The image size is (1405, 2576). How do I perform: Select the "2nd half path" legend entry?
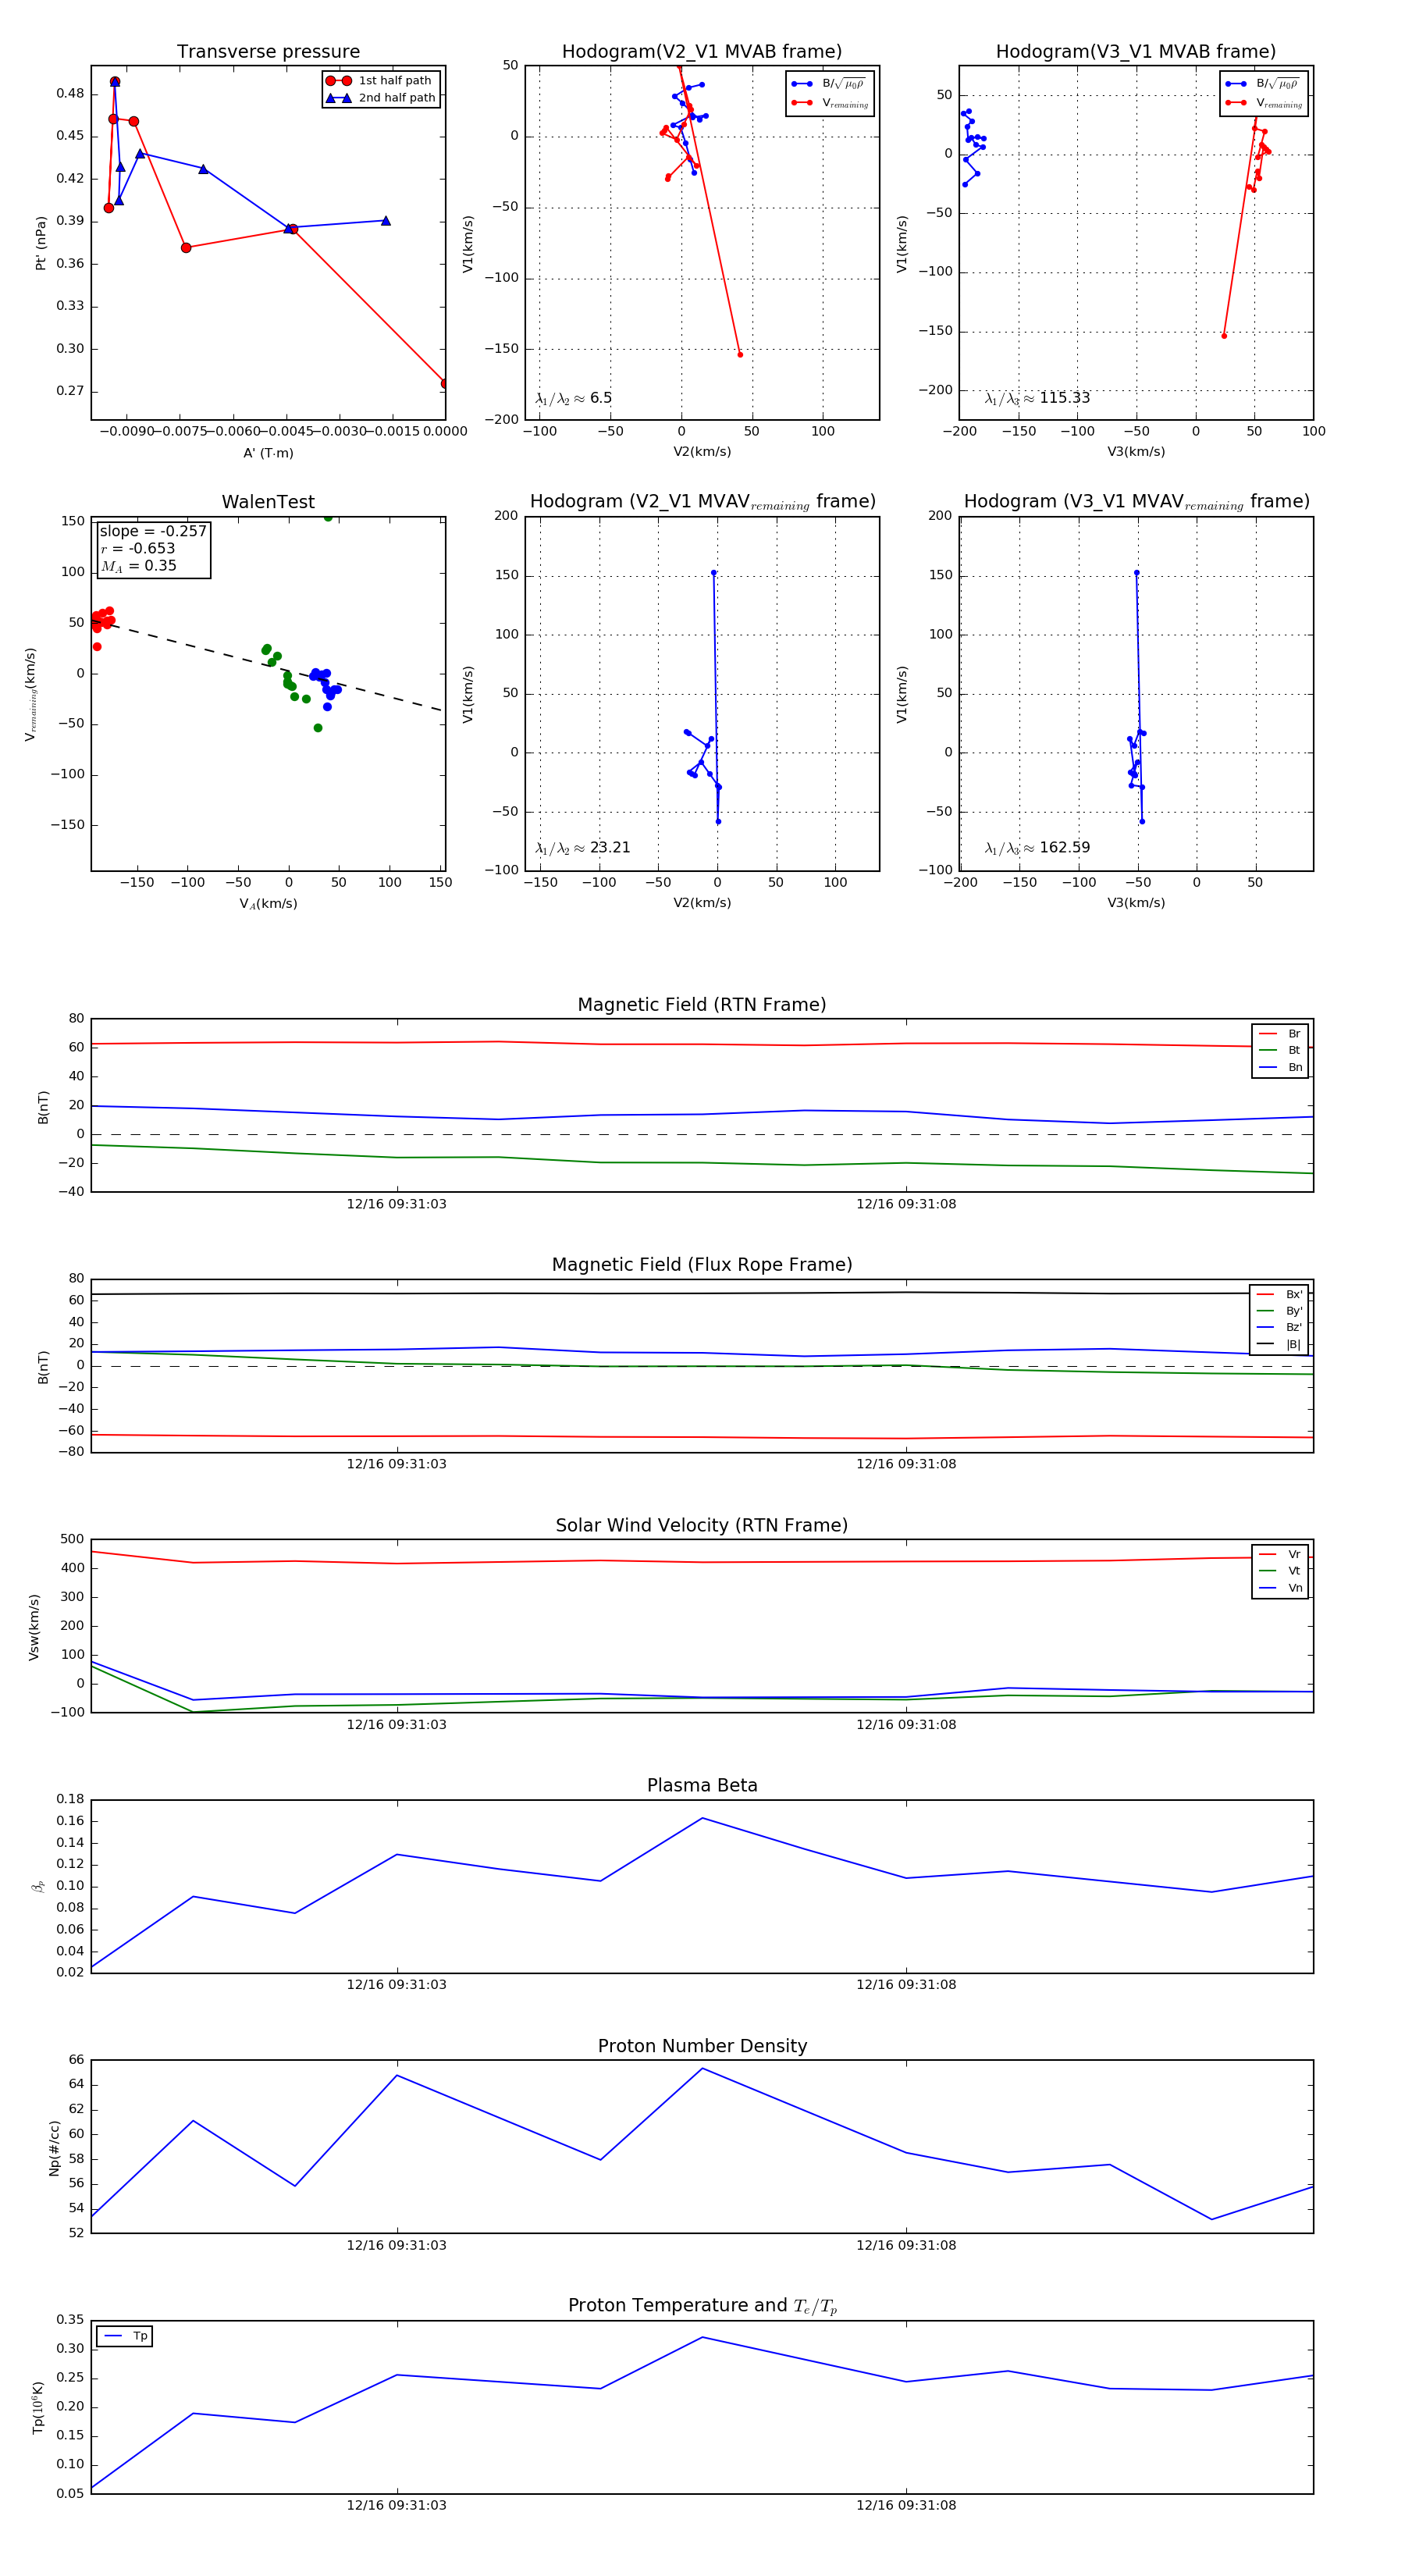pyautogui.click(x=381, y=98)
